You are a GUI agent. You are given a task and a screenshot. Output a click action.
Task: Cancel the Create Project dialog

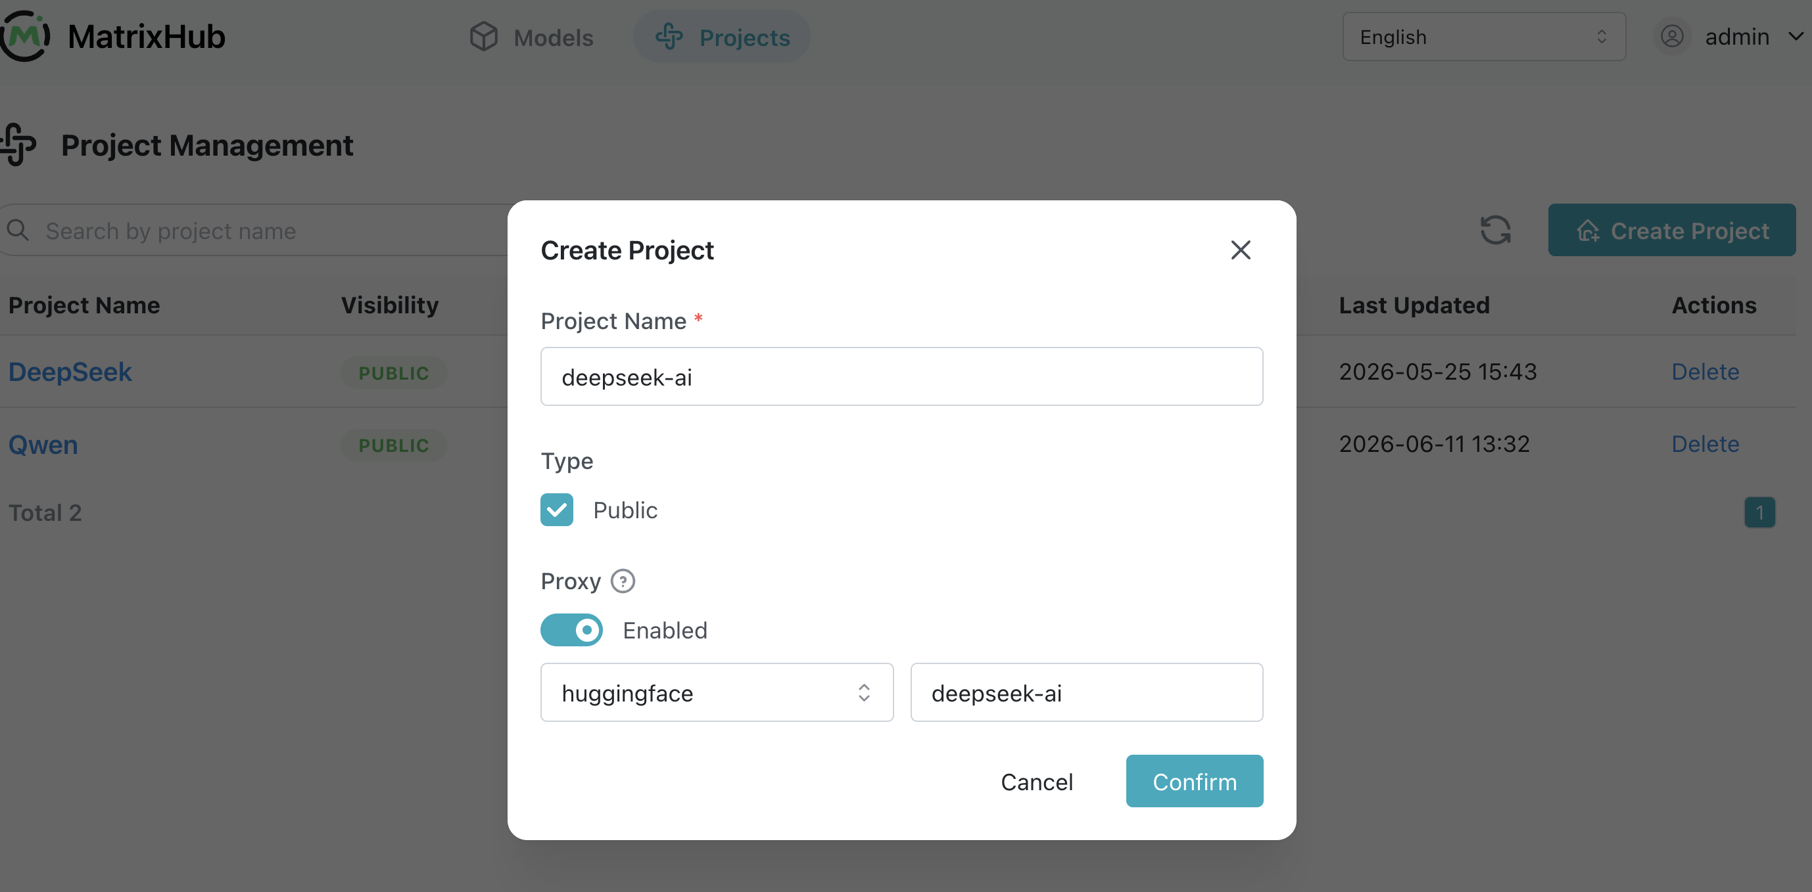[x=1037, y=782]
